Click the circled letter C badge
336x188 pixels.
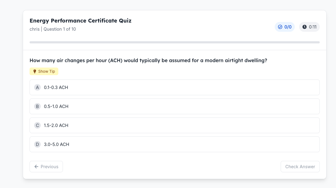[37, 125]
